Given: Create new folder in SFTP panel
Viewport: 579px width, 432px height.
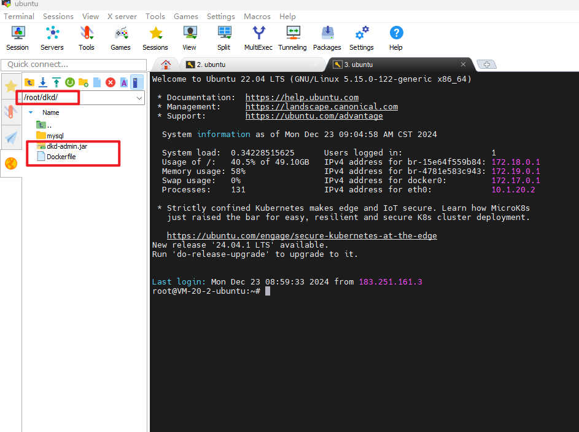Looking at the screenshot, I should (84, 82).
